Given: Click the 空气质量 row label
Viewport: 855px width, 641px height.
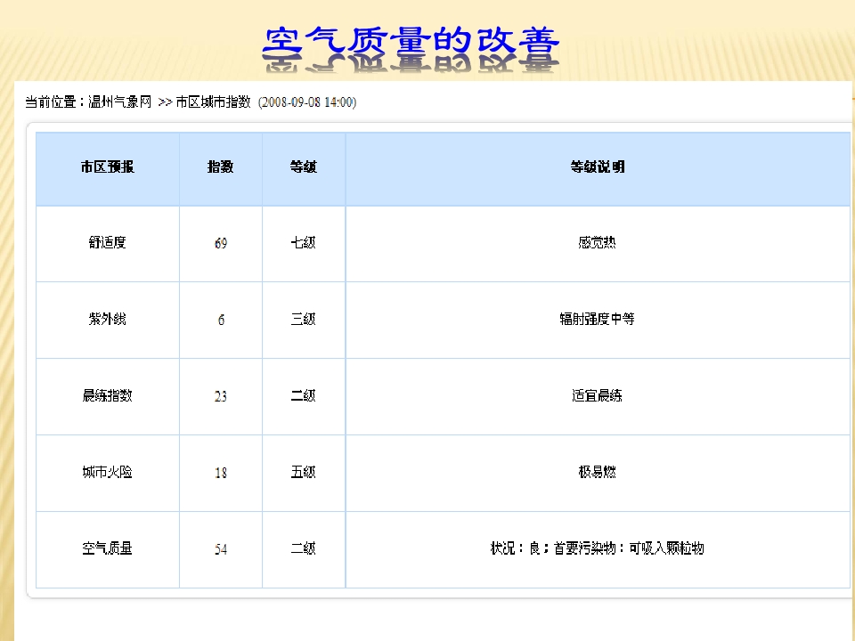Looking at the screenshot, I should pos(107,548).
